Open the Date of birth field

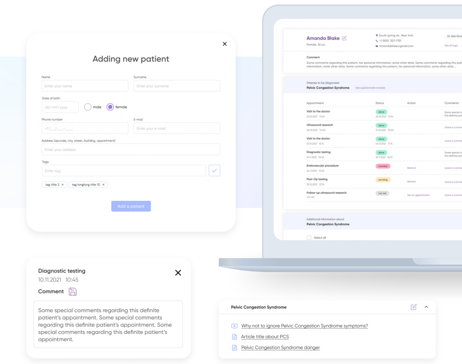coord(60,107)
